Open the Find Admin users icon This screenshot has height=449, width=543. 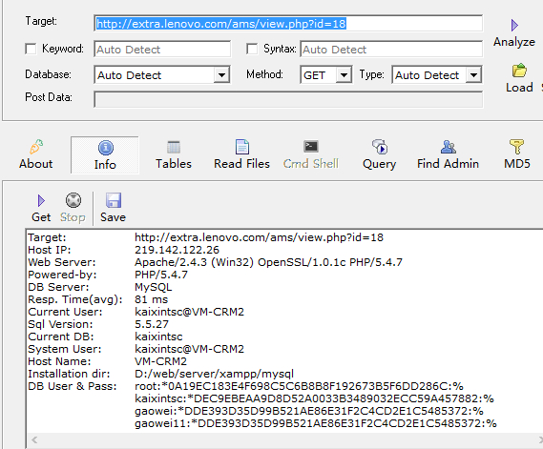point(449,147)
